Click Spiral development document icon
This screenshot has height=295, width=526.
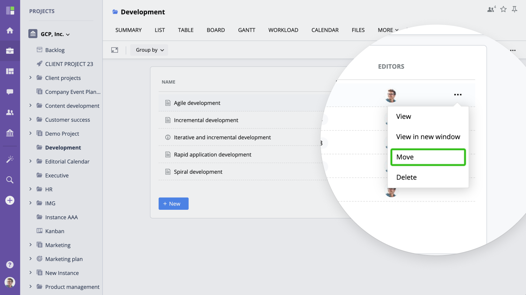click(168, 172)
